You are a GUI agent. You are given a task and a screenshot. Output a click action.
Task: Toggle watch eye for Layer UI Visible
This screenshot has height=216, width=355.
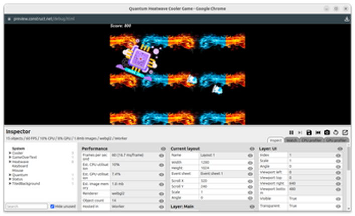pyautogui.click(x=338, y=199)
